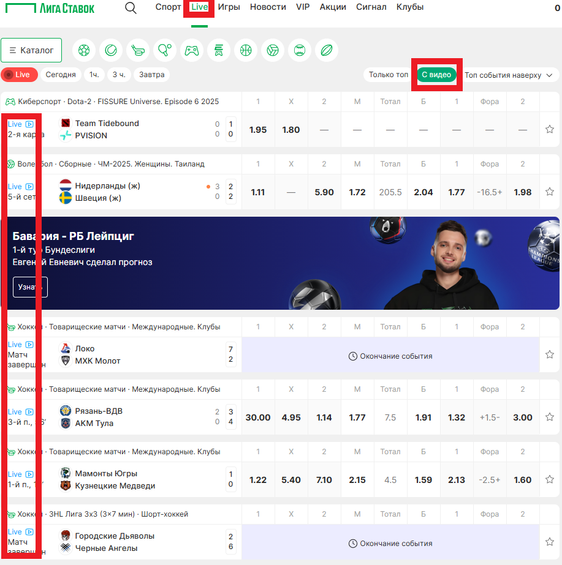Viewport: 562px width, 565px height.
Task: Open ЧМ-2025. Женщины. Таиланд league header
Action: [x=111, y=164]
